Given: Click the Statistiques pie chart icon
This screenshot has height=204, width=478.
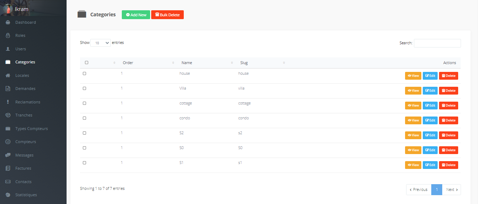Looking at the screenshot, I should pyautogui.click(x=8, y=195).
